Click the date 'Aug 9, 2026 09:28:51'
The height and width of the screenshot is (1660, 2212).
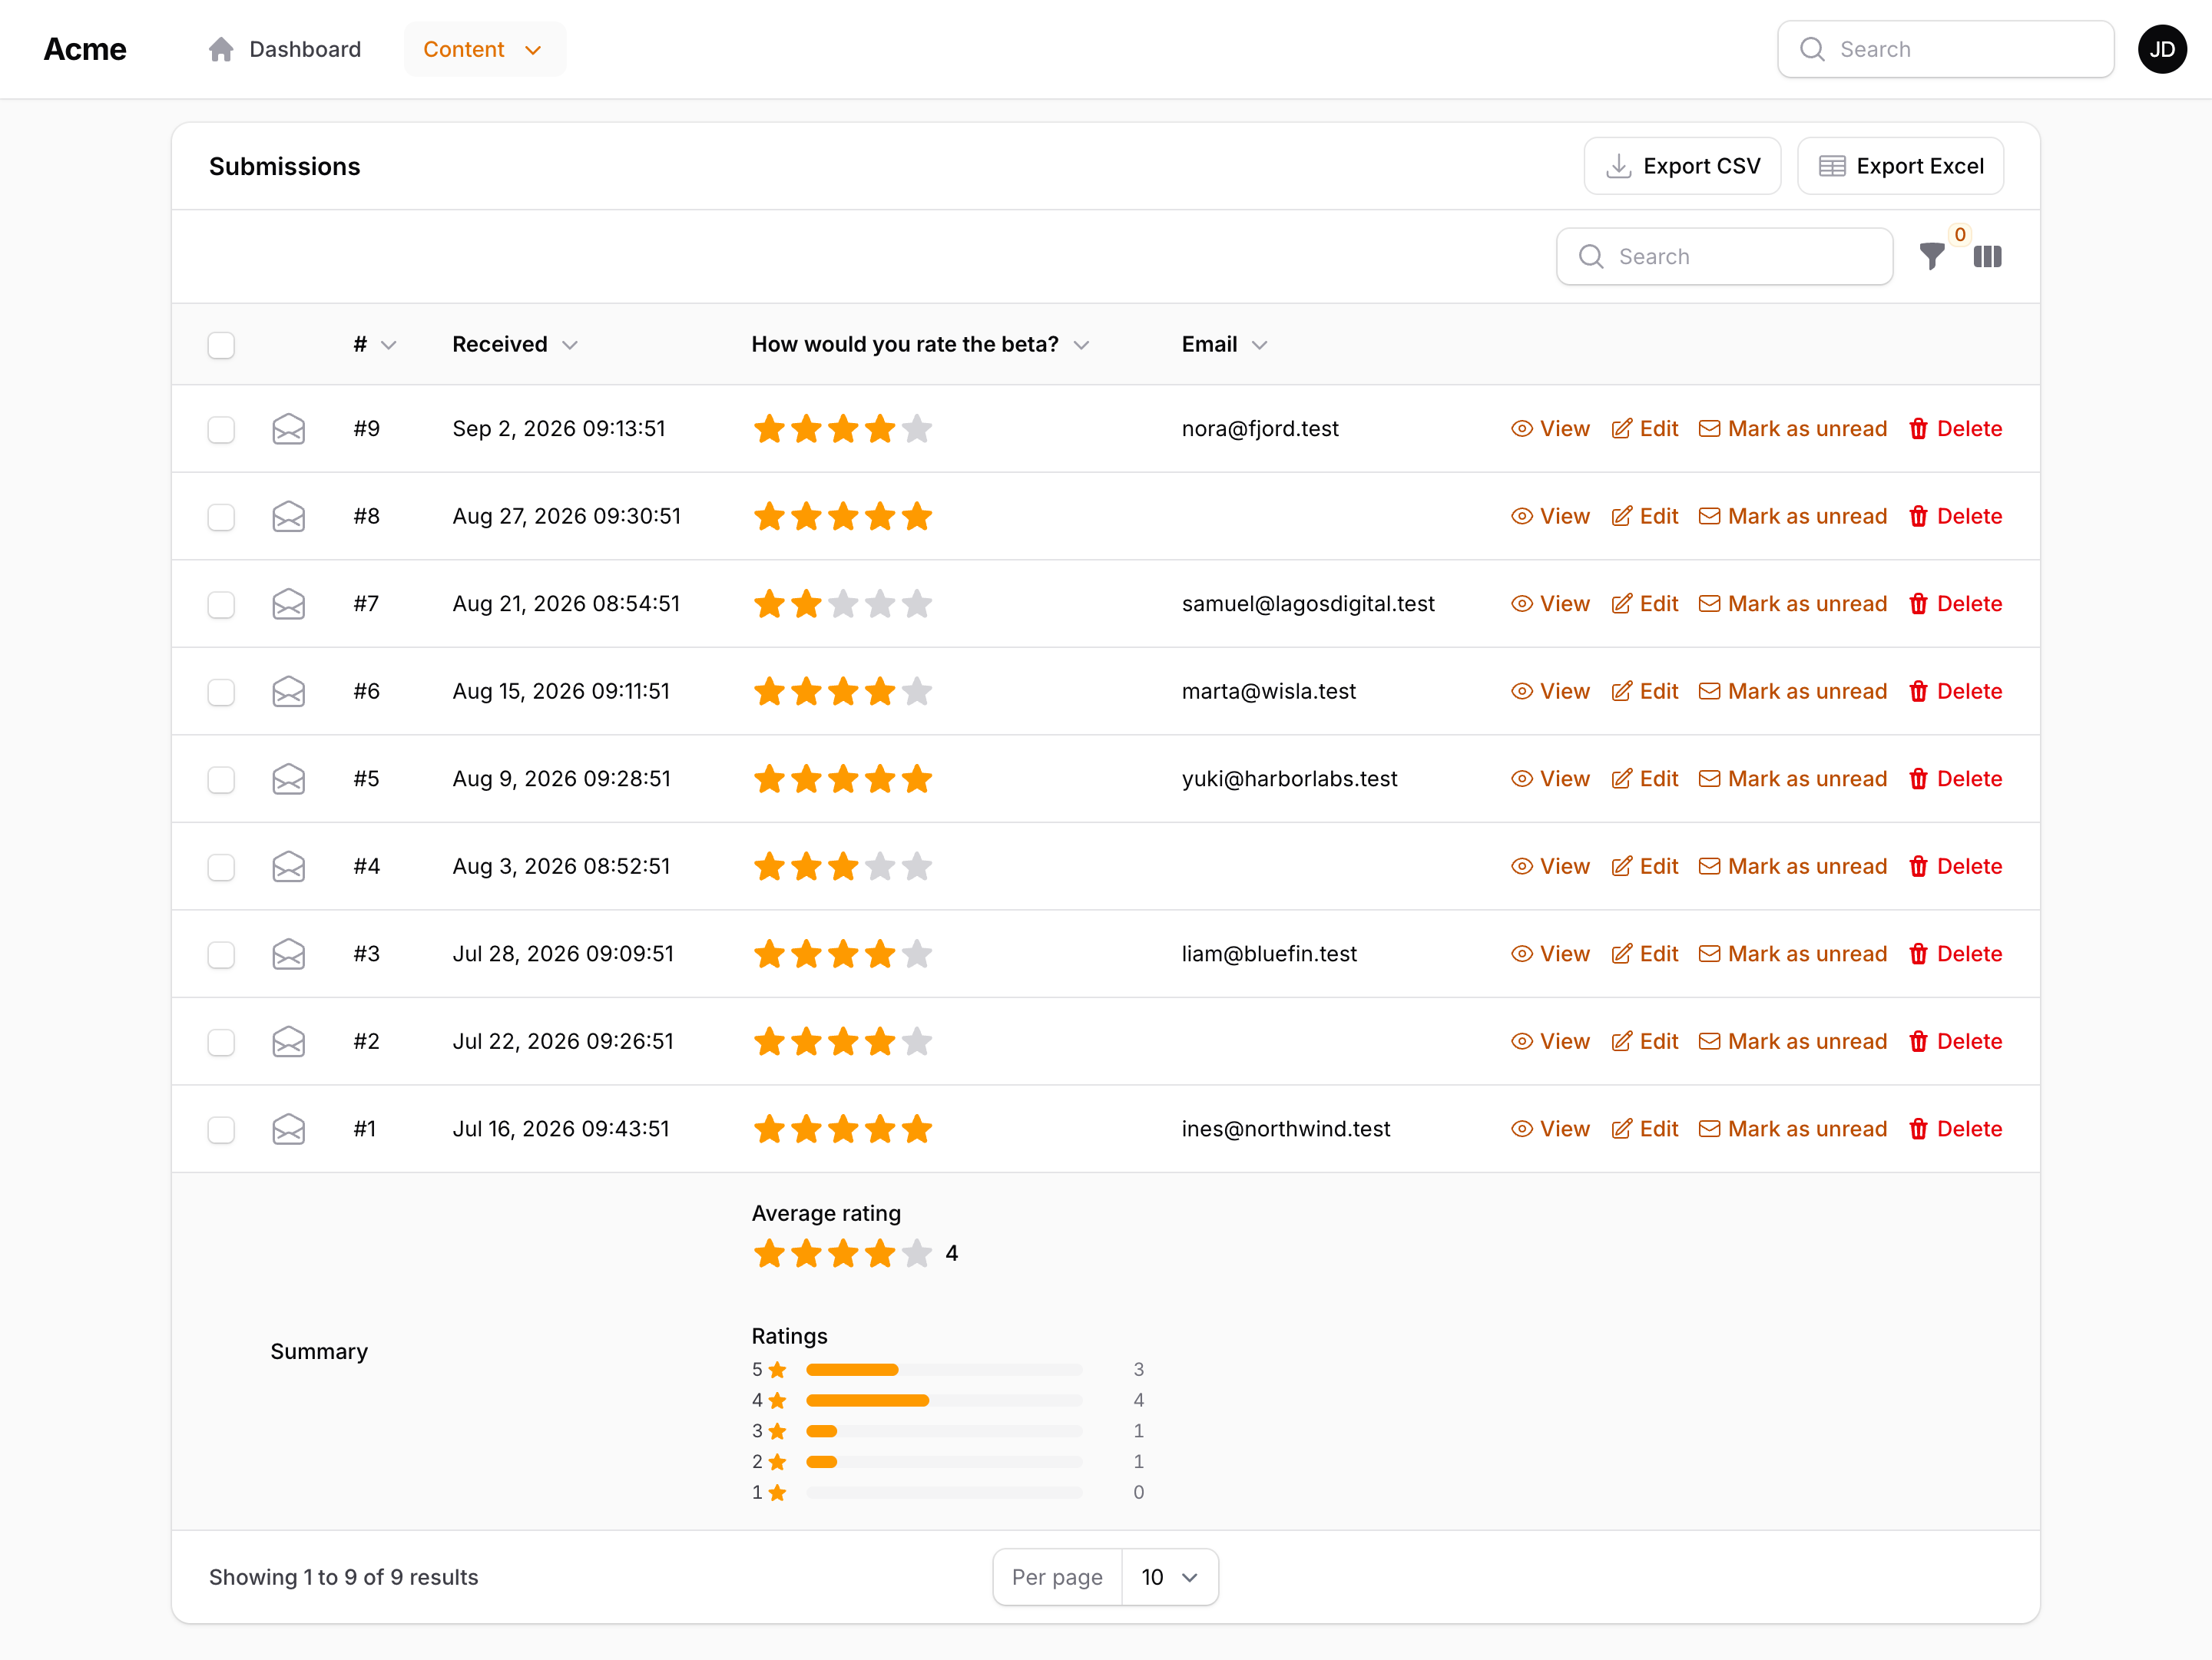point(561,779)
